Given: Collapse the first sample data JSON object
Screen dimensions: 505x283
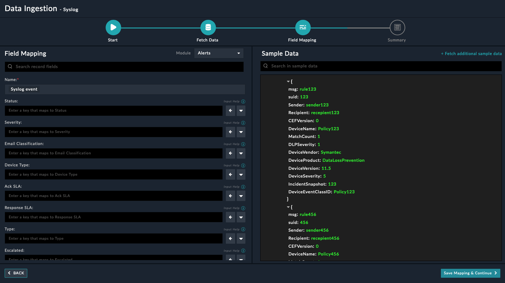Looking at the screenshot, I should [x=288, y=82].
